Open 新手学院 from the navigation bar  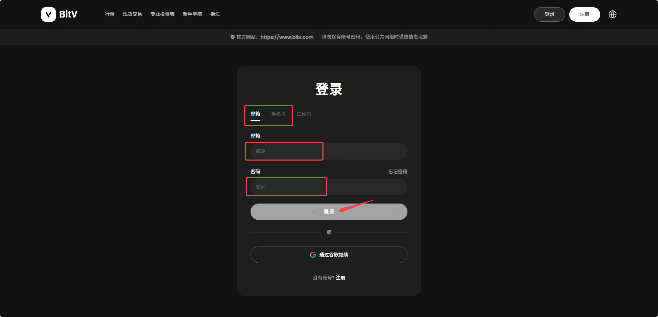[x=192, y=14]
